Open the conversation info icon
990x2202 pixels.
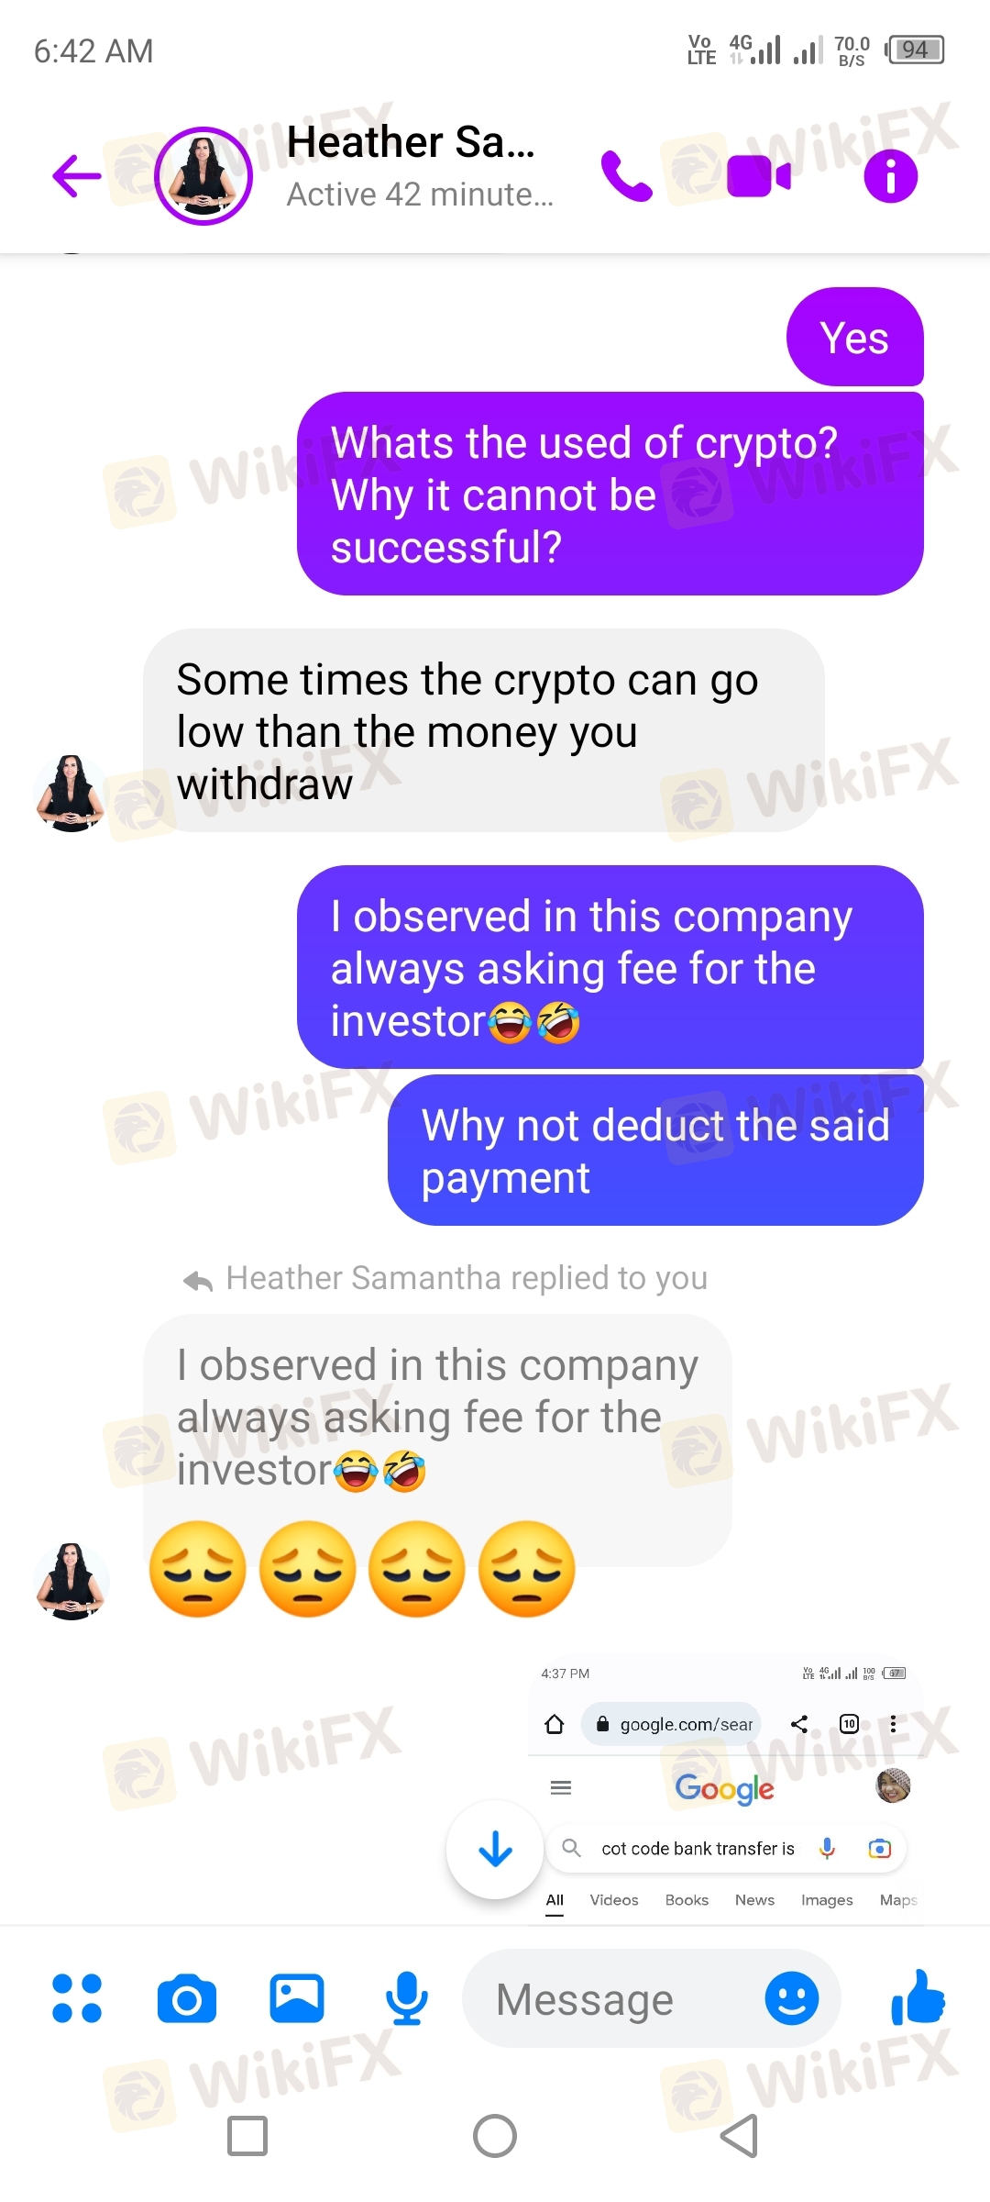(890, 176)
